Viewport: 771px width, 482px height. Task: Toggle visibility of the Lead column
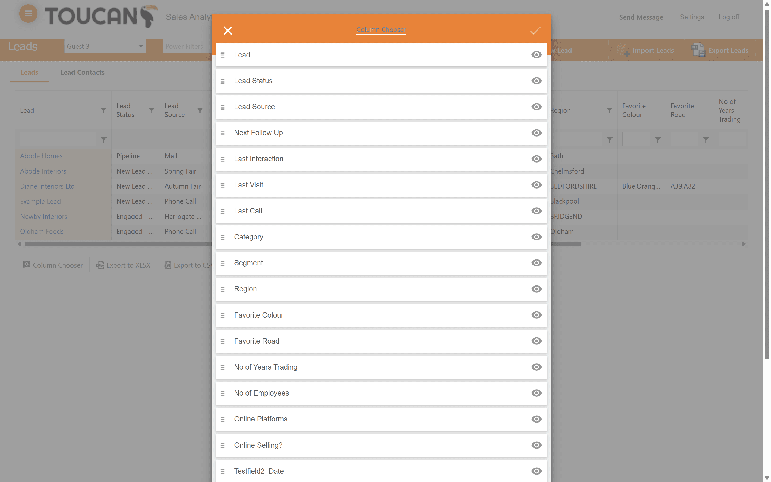536,55
